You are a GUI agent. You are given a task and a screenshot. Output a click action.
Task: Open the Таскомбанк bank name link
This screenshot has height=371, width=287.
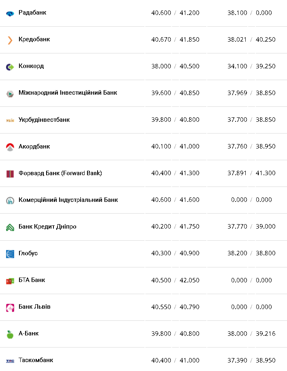(36, 360)
